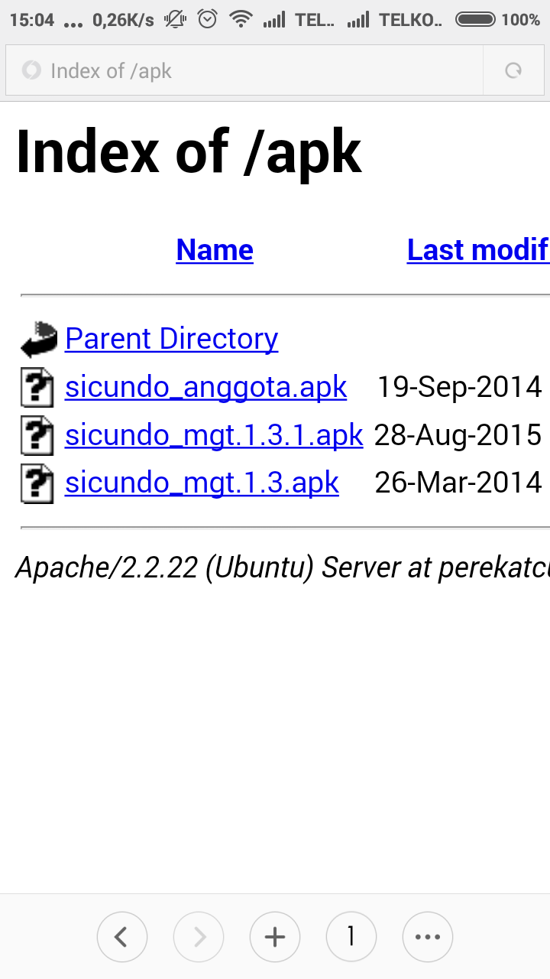Viewport: 550px width, 979px height.
Task: Open the tab switcher showing 1
Action: pyautogui.click(x=351, y=936)
